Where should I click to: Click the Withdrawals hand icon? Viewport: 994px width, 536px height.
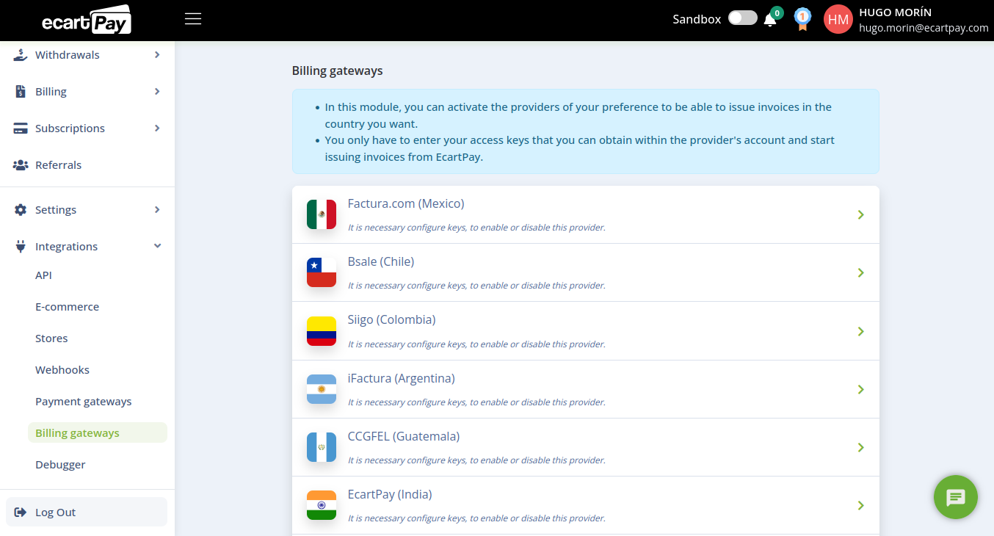coord(21,54)
